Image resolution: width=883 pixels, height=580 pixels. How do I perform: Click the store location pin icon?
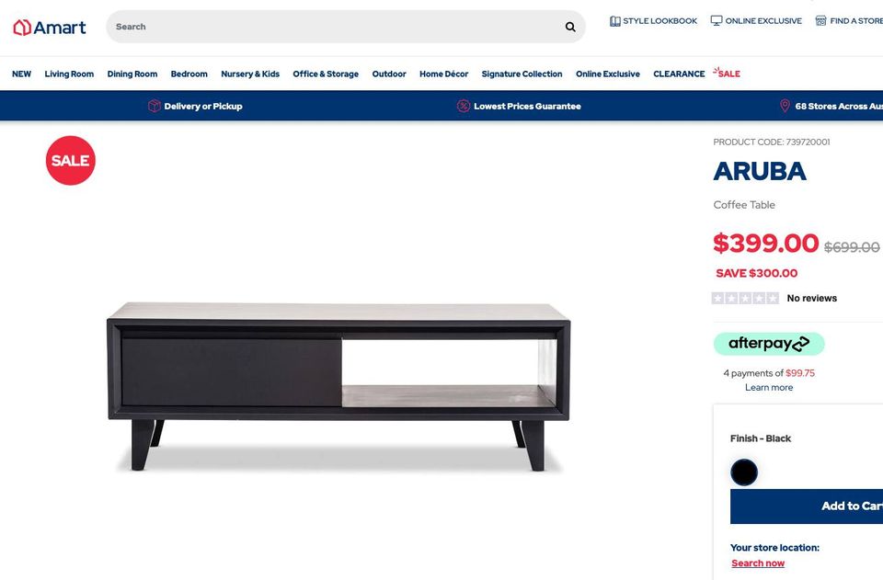(785, 106)
